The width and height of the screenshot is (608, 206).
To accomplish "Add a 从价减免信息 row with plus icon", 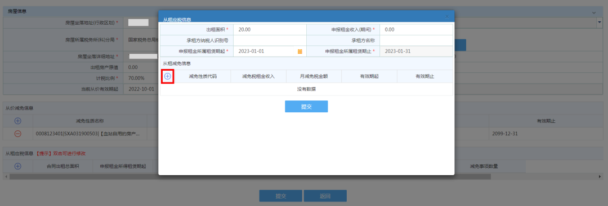I will pyautogui.click(x=18, y=121).
